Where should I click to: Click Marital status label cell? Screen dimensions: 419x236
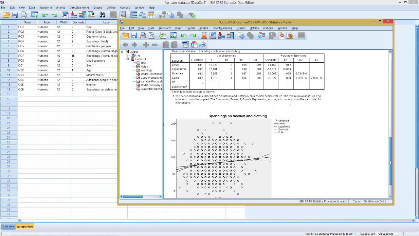101,75
